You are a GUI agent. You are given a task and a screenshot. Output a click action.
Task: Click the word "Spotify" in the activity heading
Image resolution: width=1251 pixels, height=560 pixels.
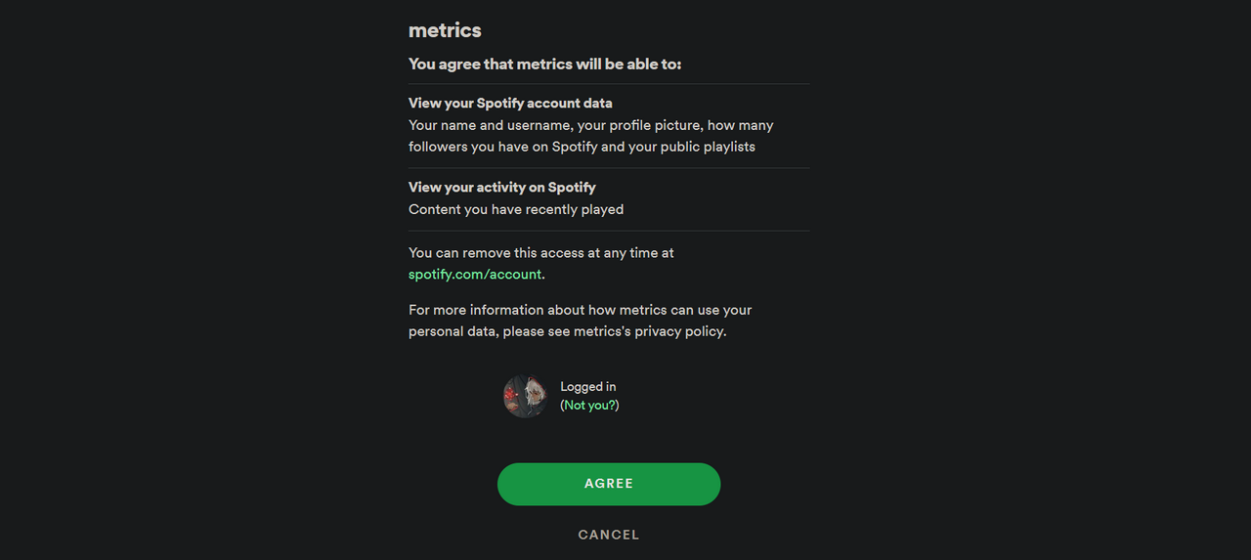click(x=572, y=188)
